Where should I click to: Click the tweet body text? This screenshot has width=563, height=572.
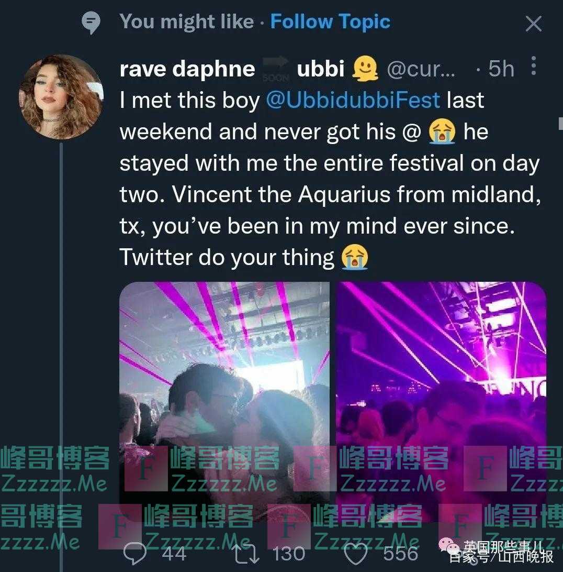(x=330, y=179)
